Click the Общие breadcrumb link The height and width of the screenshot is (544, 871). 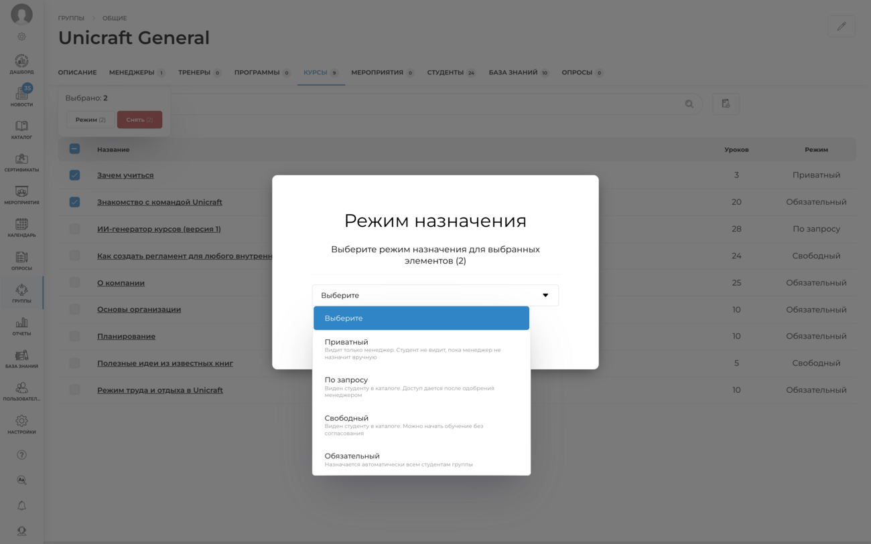[115, 18]
